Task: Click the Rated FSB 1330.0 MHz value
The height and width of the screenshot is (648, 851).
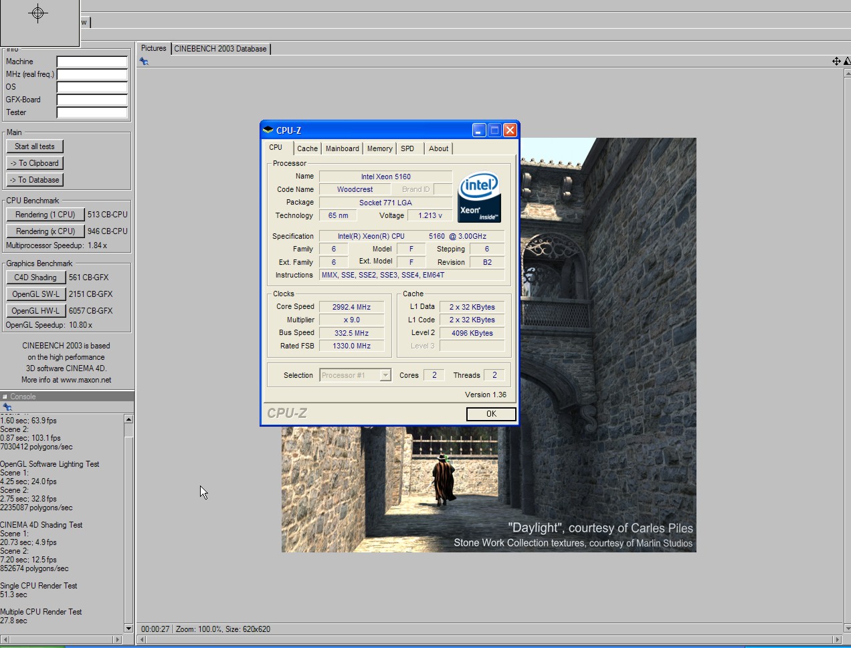Action: point(351,346)
